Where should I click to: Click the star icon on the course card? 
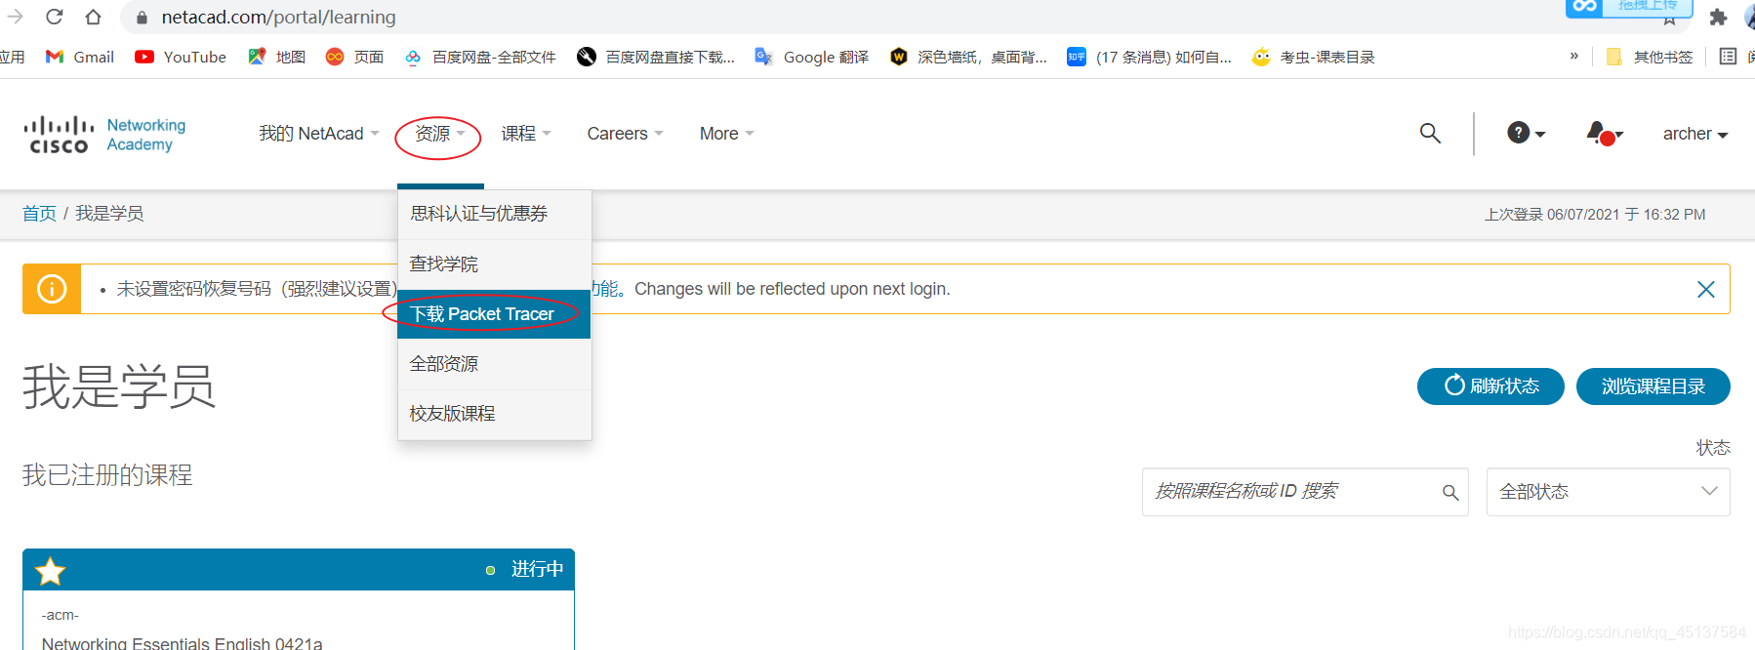50,571
